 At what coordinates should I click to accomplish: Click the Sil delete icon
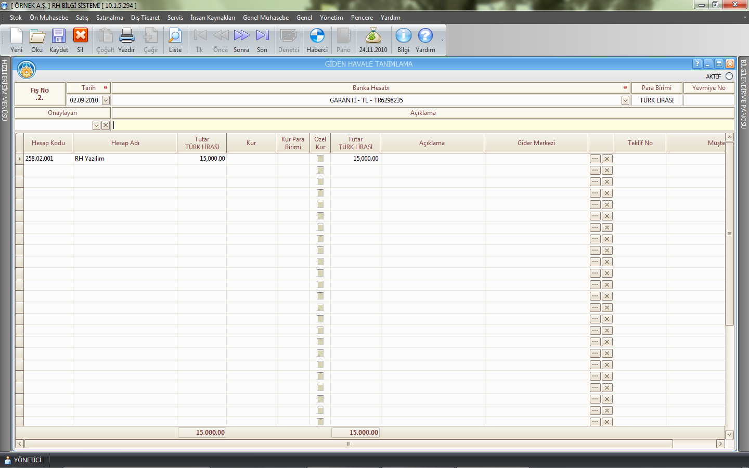tap(80, 36)
